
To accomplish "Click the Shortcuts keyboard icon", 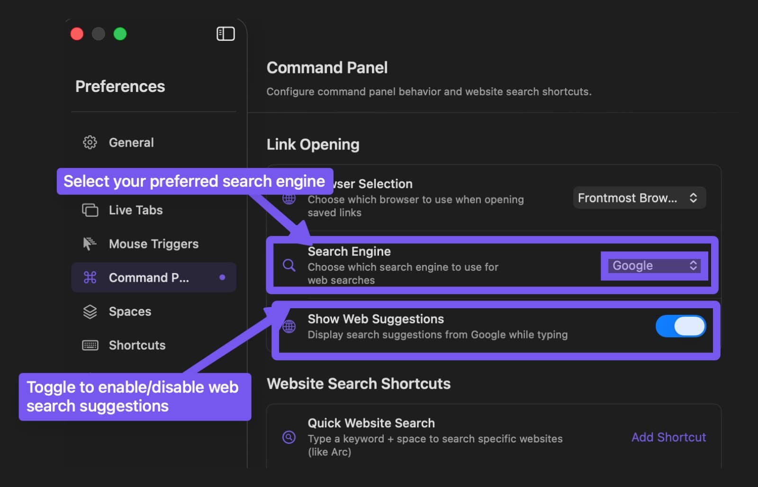I will [90, 345].
